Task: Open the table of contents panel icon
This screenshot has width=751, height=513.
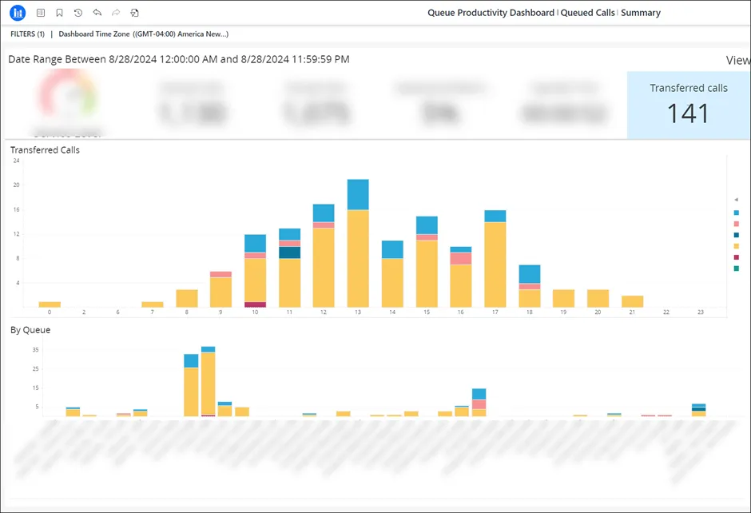Action: 41,13
